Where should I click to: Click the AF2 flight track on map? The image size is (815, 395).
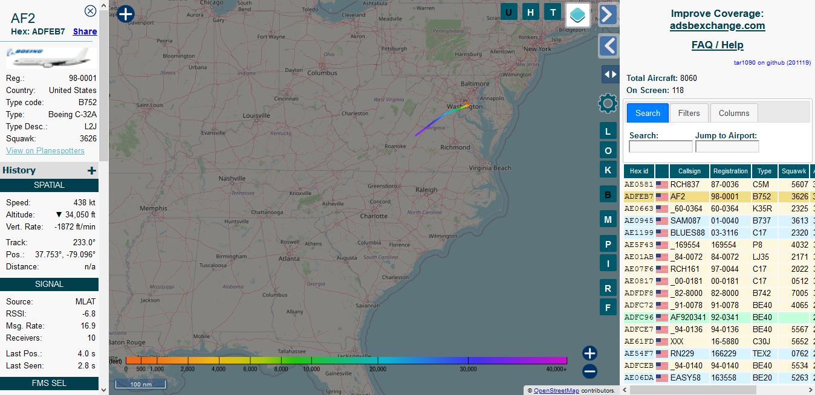(441, 118)
